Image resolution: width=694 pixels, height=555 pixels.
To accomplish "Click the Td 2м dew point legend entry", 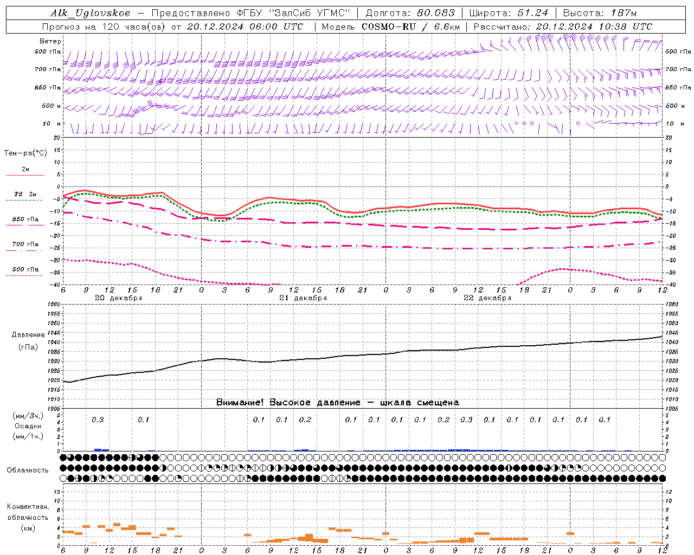I will point(25,194).
